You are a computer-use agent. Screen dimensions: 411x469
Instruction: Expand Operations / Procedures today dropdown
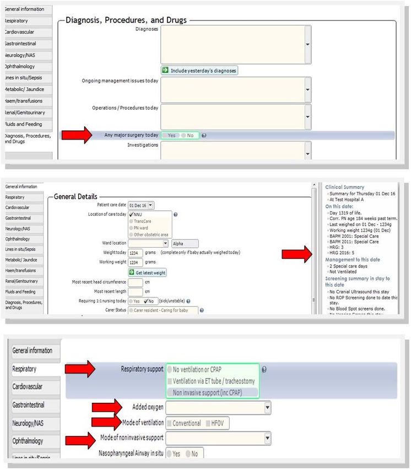(307, 116)
